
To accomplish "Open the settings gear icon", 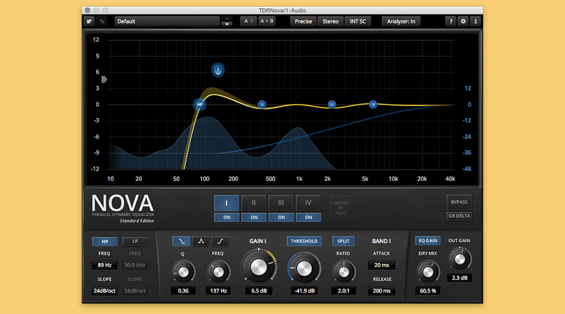I will pos(463,21).
